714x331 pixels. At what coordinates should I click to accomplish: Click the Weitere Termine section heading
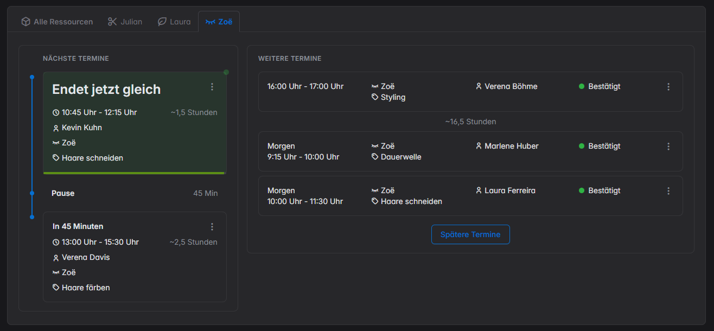tap(290, 59)
